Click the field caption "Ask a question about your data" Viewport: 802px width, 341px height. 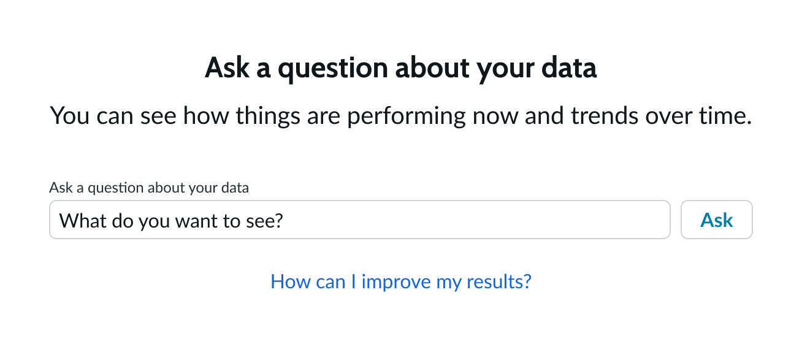[x=149, y=188]
